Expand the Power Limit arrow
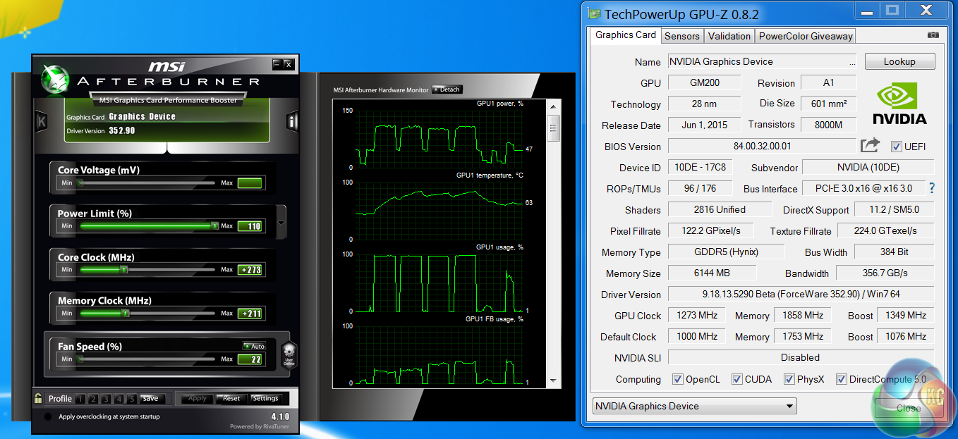 281,223
